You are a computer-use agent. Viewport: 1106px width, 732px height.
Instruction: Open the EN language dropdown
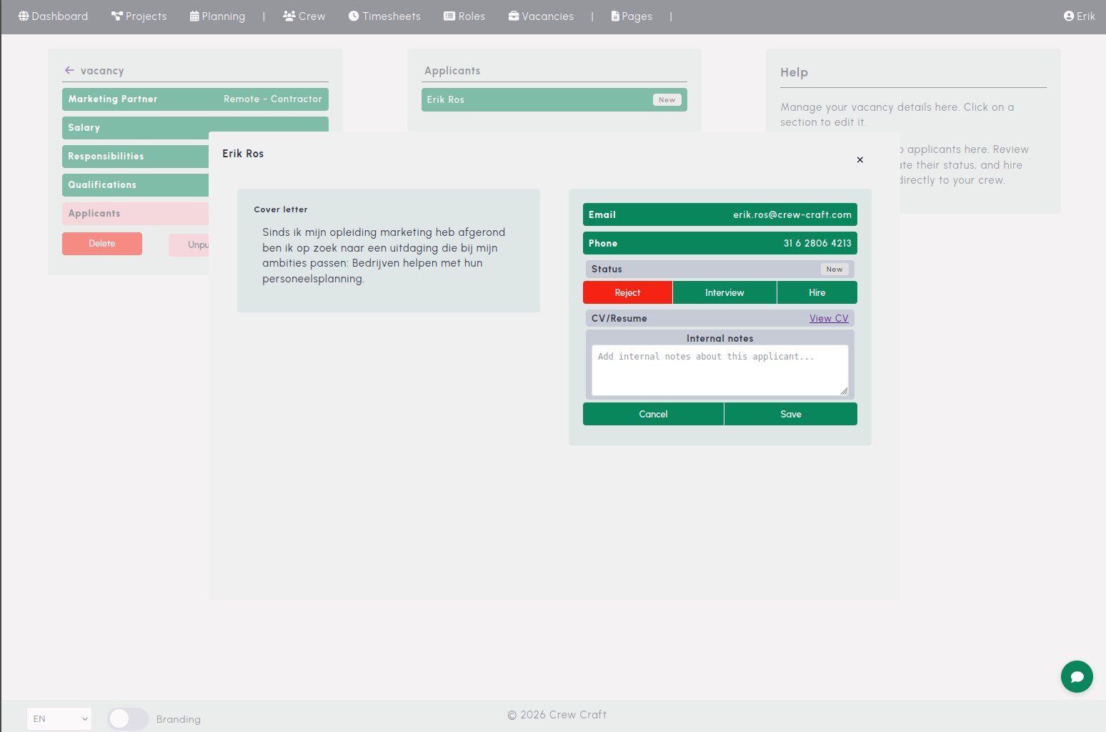pyautogui.click(x=59, y=718)
